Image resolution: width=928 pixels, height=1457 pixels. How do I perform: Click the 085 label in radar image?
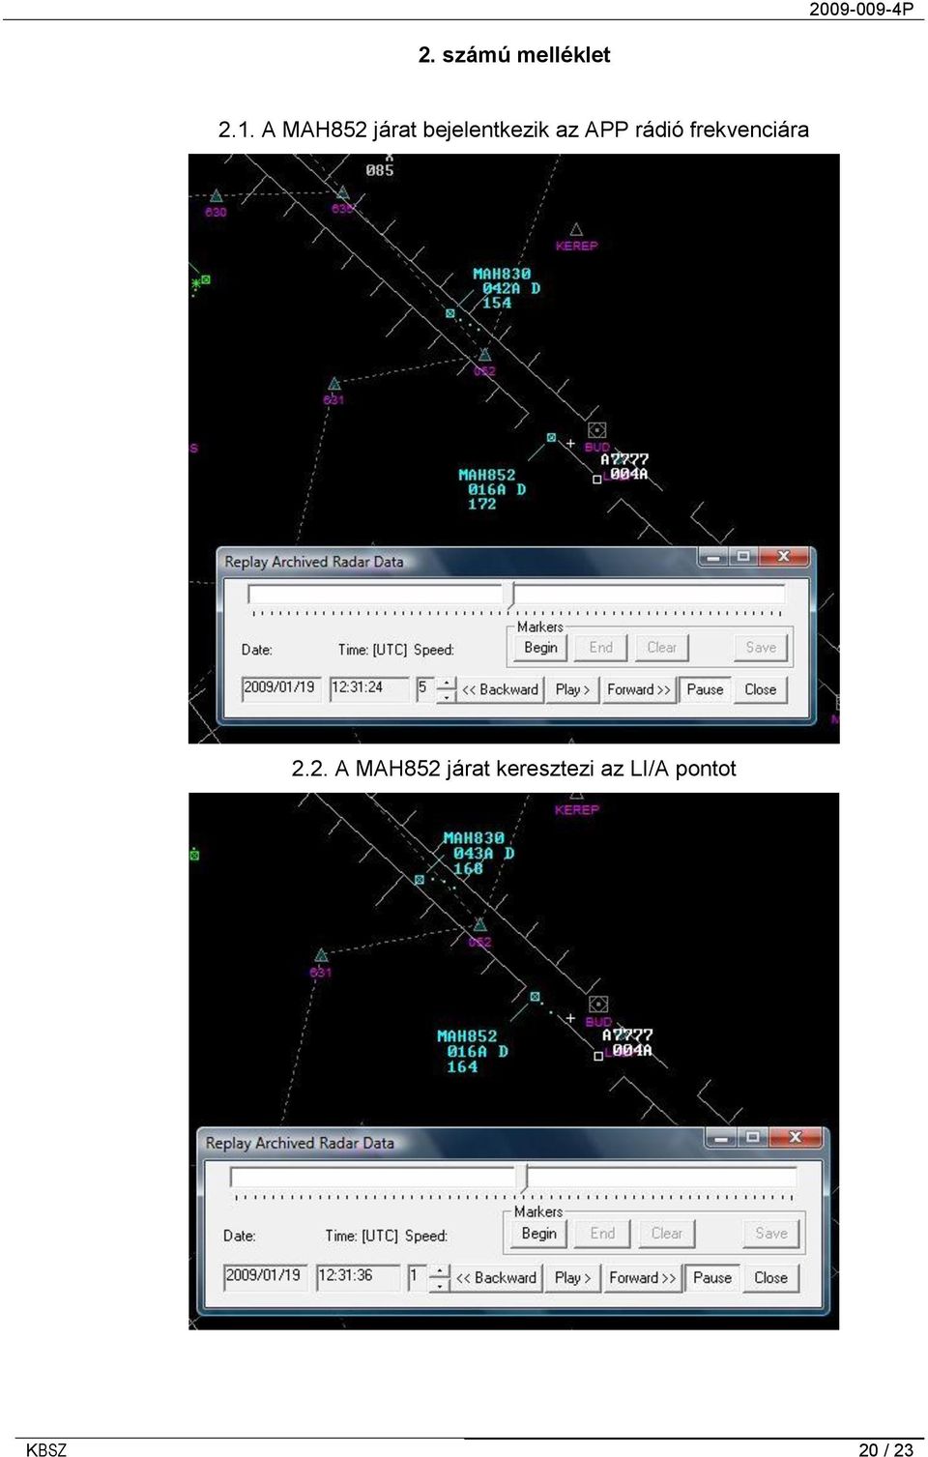pyautogui.click(x=380, y=170)
